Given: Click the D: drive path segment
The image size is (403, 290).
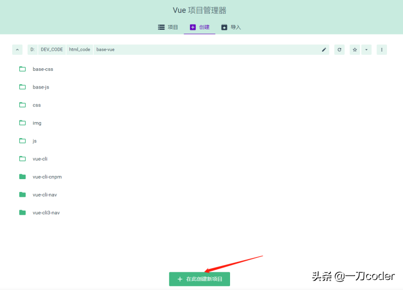Looking at the screenshot, I should [33, 50].
